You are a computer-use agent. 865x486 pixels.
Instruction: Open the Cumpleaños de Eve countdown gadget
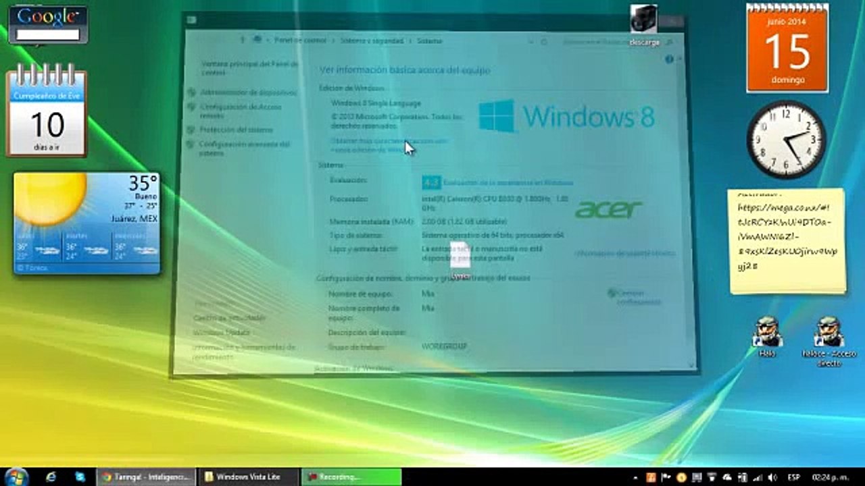coord(47,110)
